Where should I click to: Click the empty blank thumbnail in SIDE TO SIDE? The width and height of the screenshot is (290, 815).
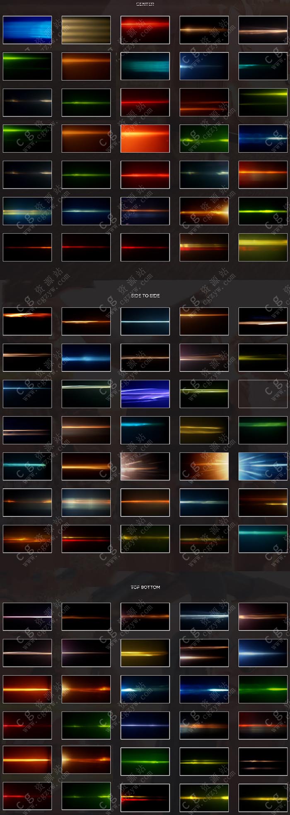[263, 394]
